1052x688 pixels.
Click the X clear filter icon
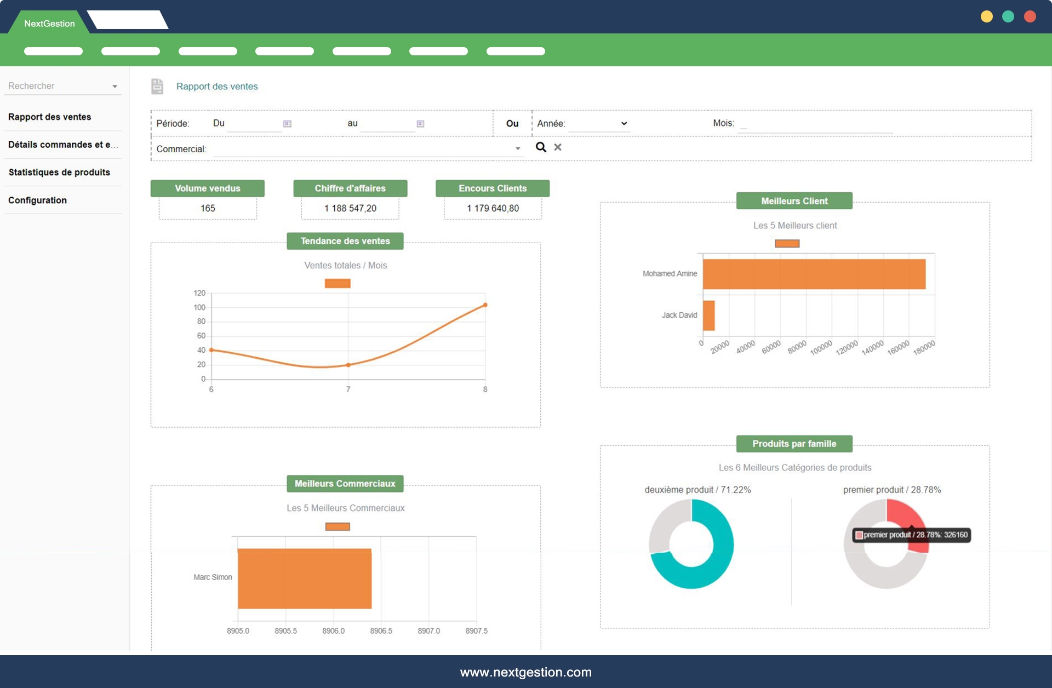(558, 147)
